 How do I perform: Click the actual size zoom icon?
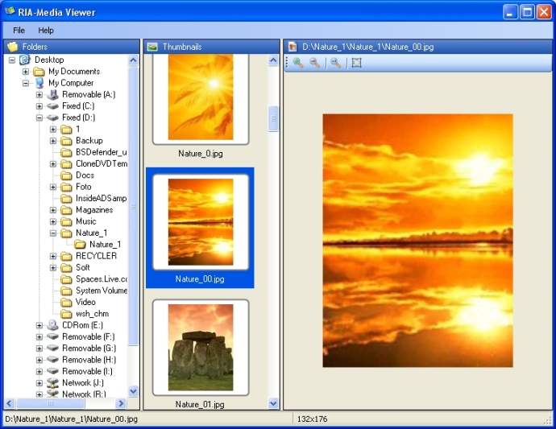tap(335, 63)
